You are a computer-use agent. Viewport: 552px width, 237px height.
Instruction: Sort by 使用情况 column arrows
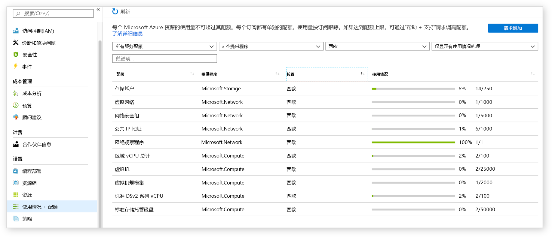(532, 74)
